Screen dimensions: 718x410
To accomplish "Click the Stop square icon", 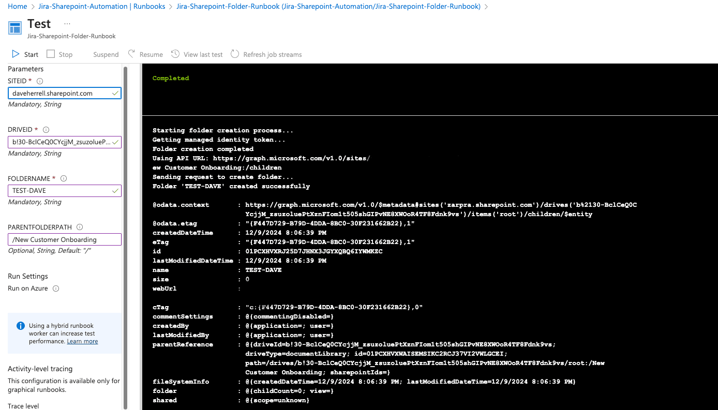I will click(x=51, y=54).
